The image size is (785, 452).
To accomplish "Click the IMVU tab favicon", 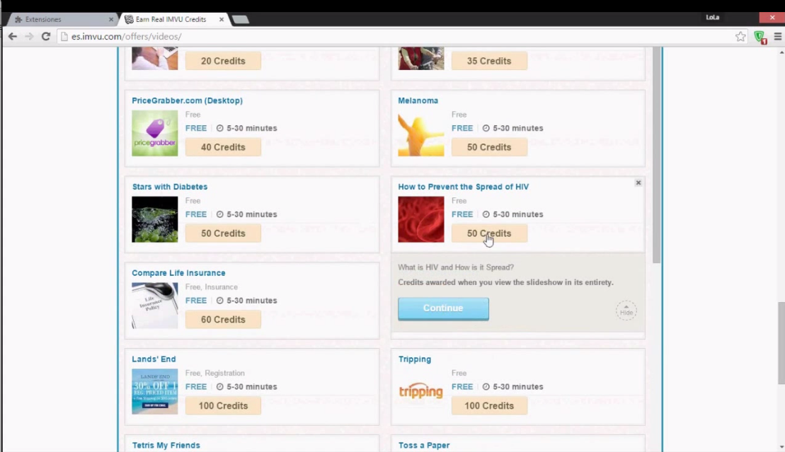I will 129,20.
